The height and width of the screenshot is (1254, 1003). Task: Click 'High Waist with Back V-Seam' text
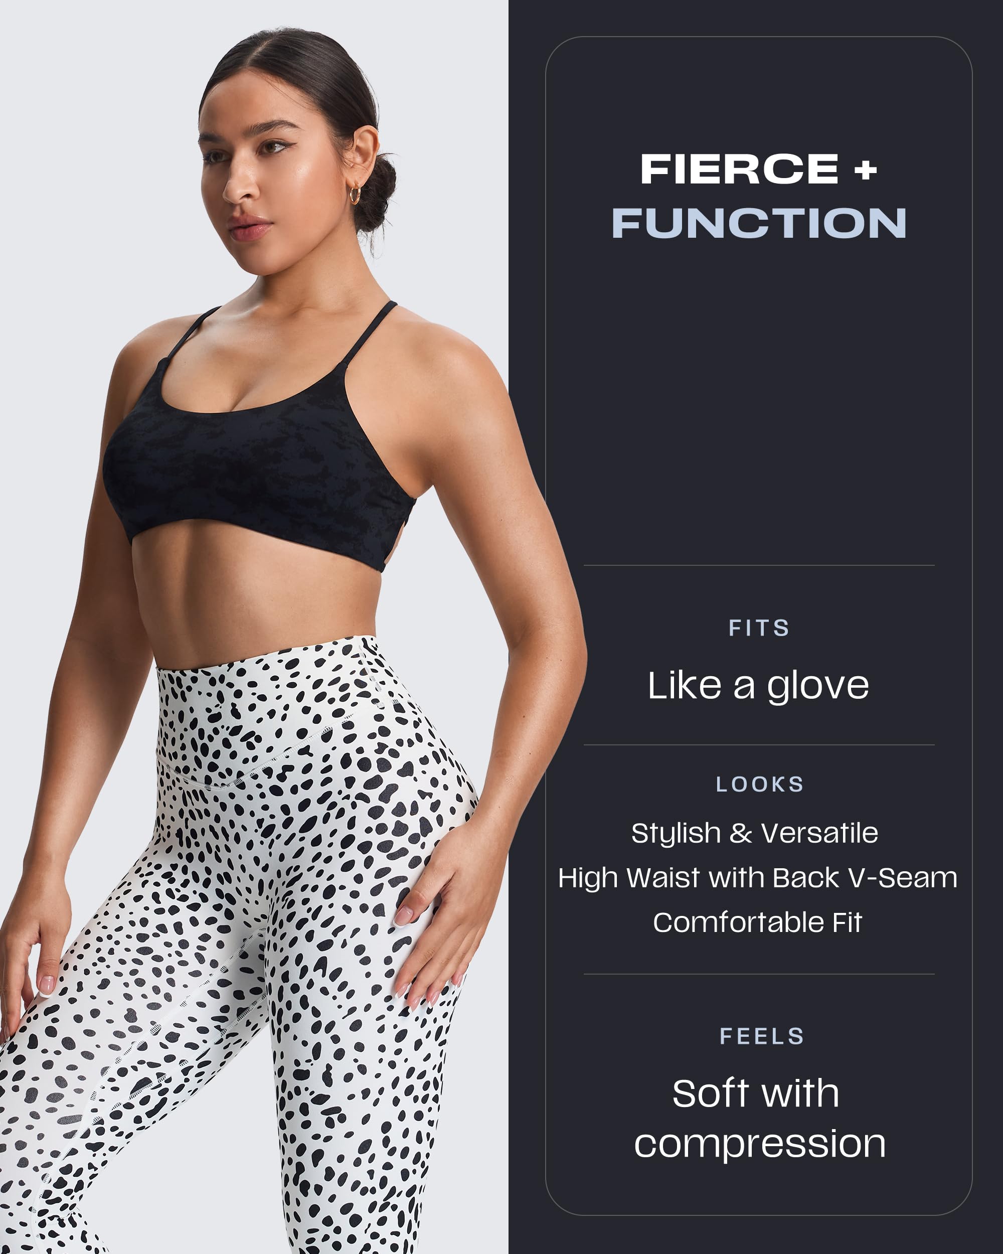pyautogui.click(x=758, y=878)
